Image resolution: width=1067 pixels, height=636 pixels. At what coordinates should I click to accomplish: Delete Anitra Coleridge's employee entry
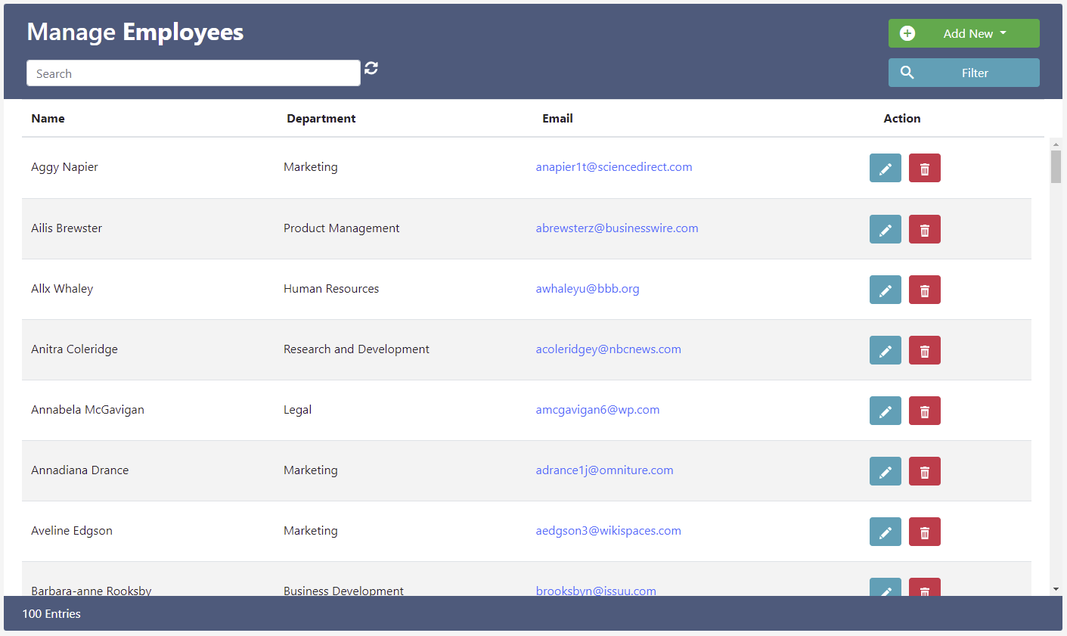(x=924, y=350)
